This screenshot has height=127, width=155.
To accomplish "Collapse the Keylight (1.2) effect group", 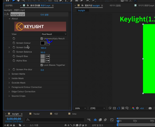I will tap(5, 14).
